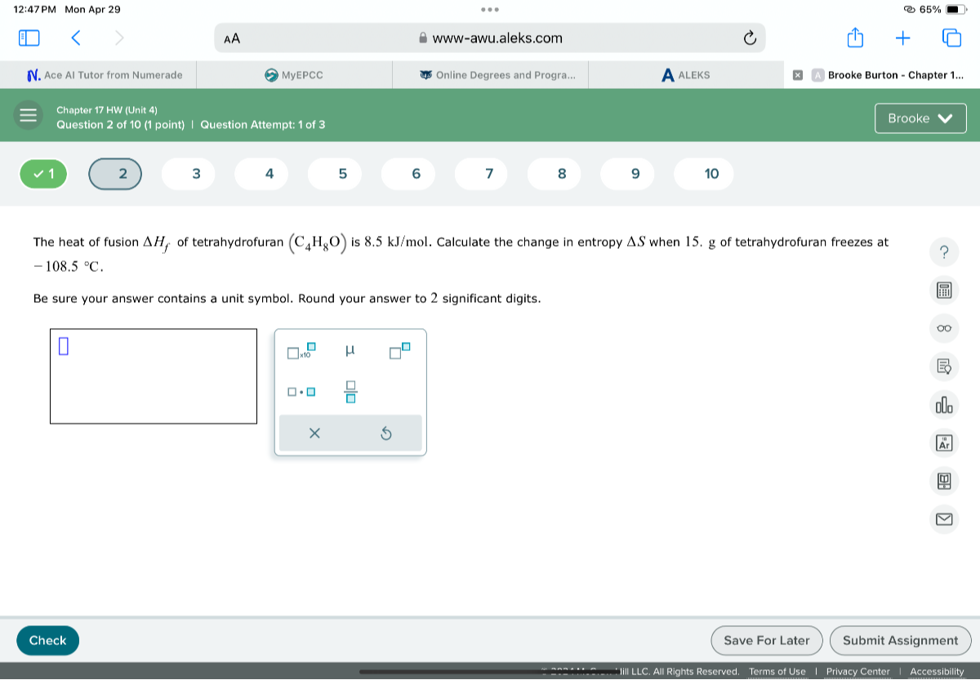Screen dimensions: 980x680
Task: Open the Ar periodic table tool
Action: tap(944, 443)
